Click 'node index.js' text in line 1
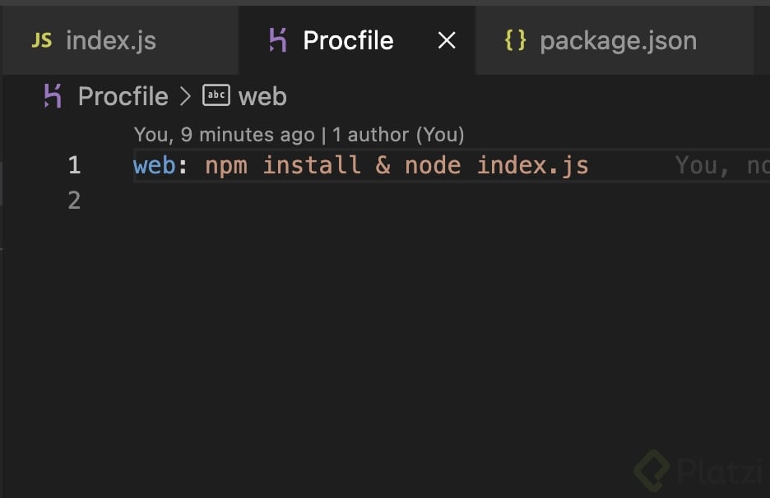Image resolution: width=770 pixels, height=498 pixels. [x=497, y=165]
